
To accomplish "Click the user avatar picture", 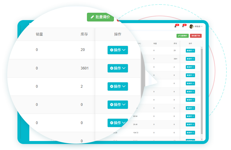I will 191,26.
